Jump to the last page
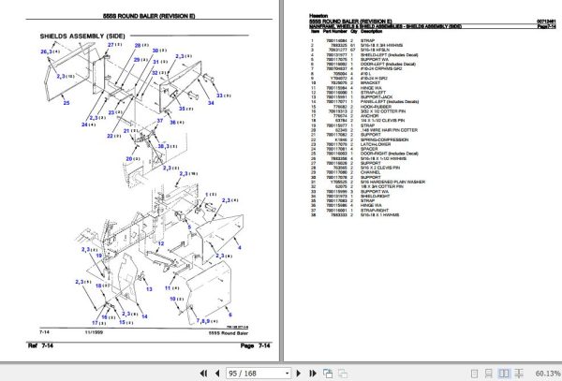This screenshot has height=381, width=562. 312,374
